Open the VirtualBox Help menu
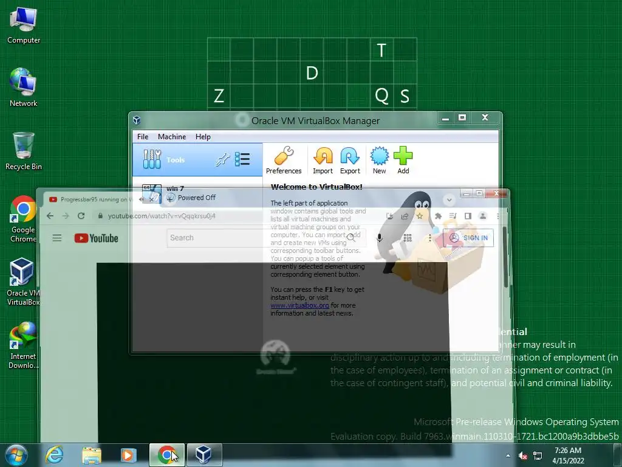The width and height of the screenshot is (622, 467). click(x=203, y=137)
